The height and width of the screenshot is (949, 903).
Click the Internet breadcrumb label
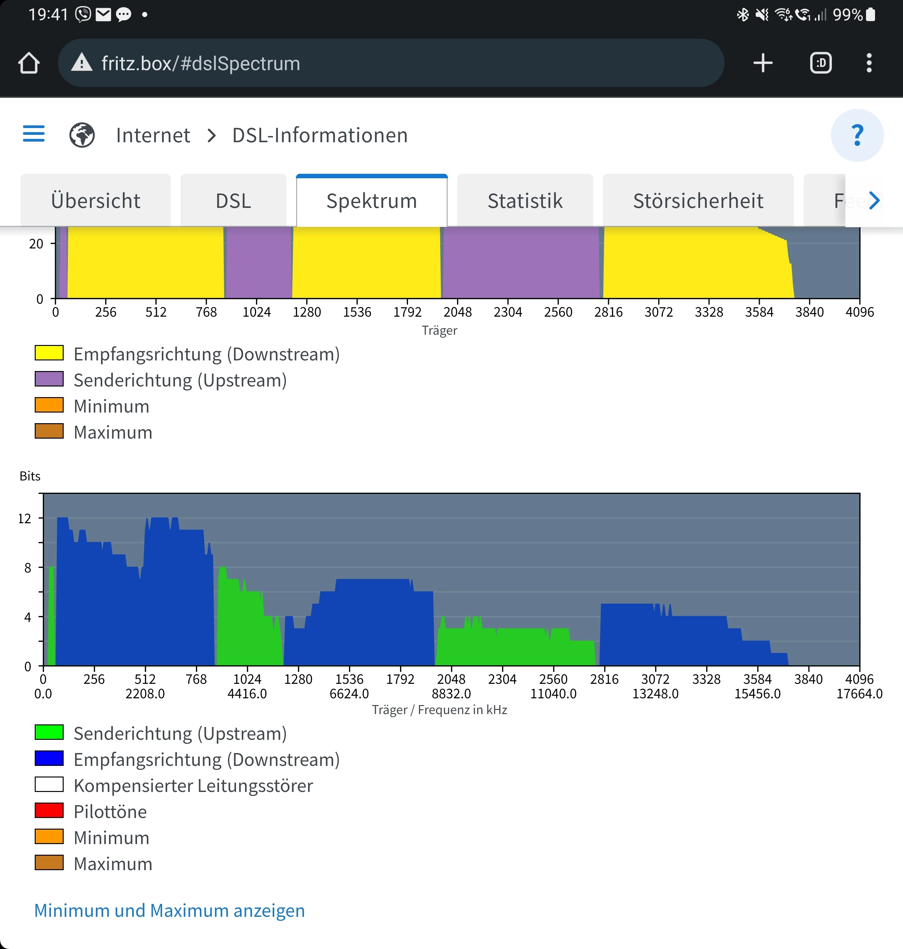pyautogui.click(x=153, y=135)
